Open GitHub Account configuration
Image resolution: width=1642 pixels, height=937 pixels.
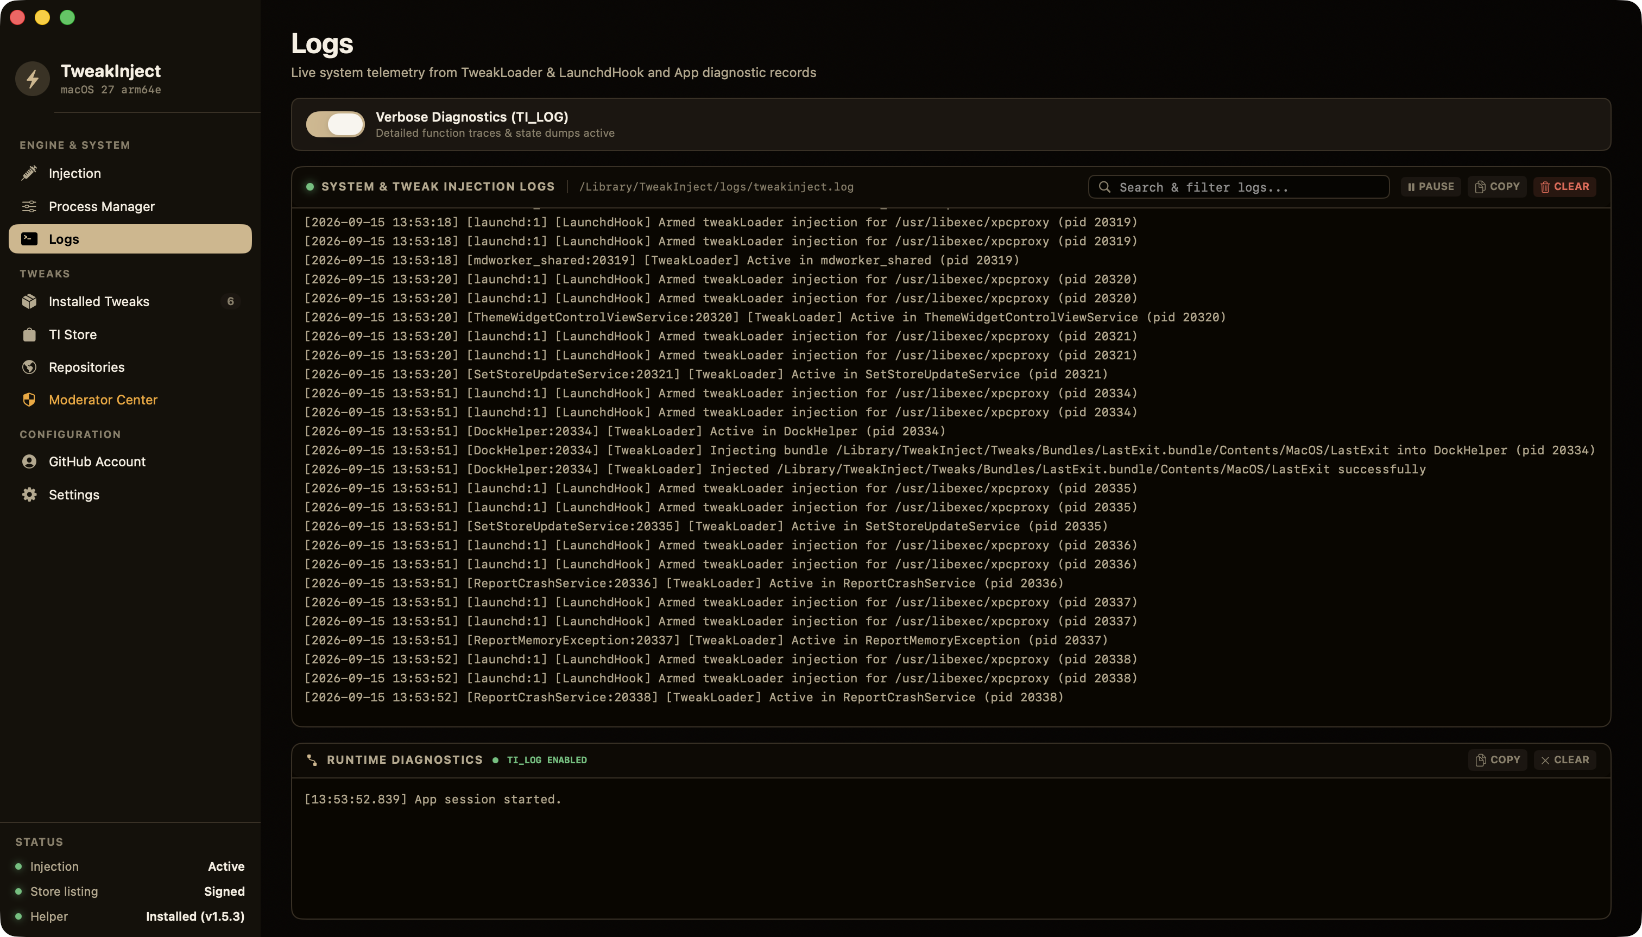tap(130, 461)
